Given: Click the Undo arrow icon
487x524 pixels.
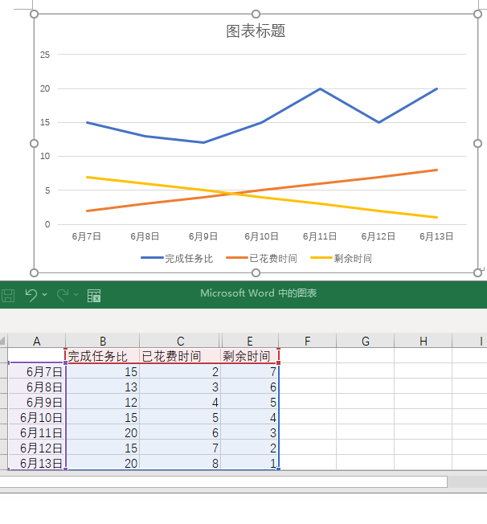Looking at the screenshot, I should pos(31,295).
